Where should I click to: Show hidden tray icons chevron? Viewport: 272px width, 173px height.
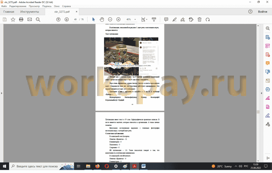(x=236, y=166)
